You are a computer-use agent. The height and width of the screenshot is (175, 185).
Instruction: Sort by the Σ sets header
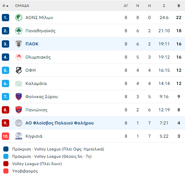click(x=164, y=6)
